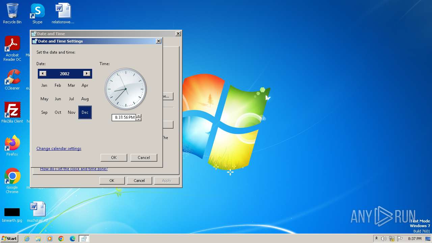The width and height of the screenshot is (432, 243).
Task: Launch CCleaner from the desktop
Action: click(12, 80)
